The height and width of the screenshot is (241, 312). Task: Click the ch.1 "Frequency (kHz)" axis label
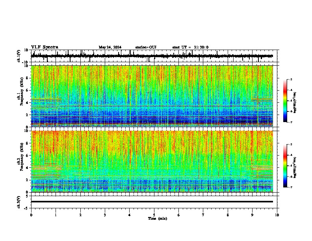click(x=22, y=92)
